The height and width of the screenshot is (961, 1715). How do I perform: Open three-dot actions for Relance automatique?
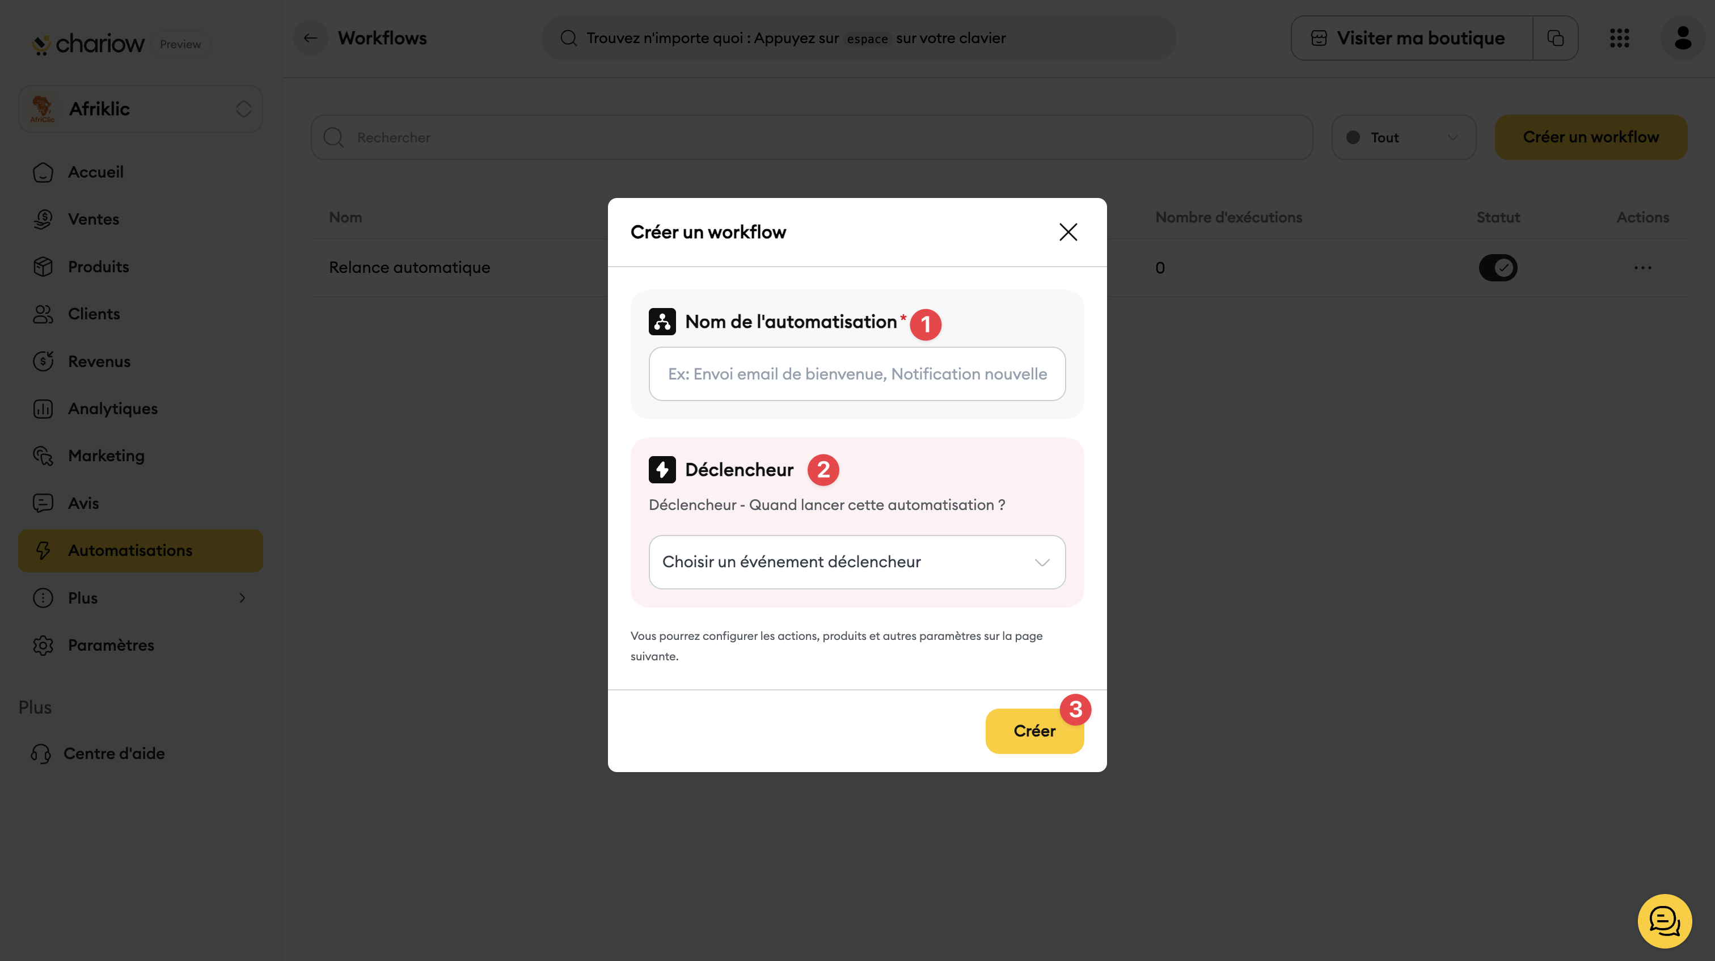point(1642,268)
